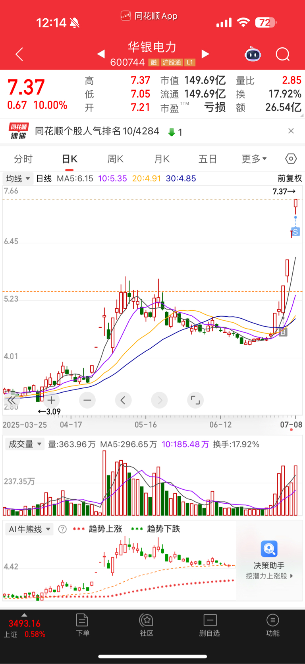Open the help question mark beside AI牛熊线
The image size is (305, 664).
pos(62,529)
